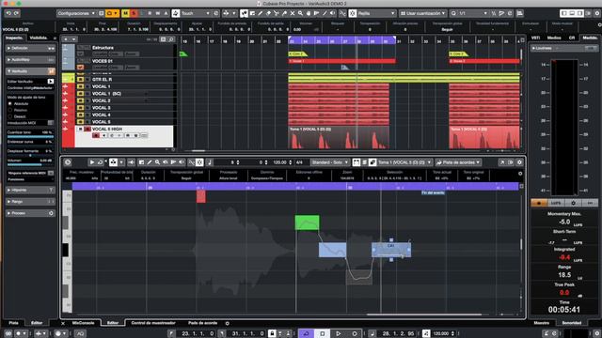Viewport: 602px width, 338px height.
Task: Toggle the yellow global Mute (M) button
Action: tap(125, 13)
